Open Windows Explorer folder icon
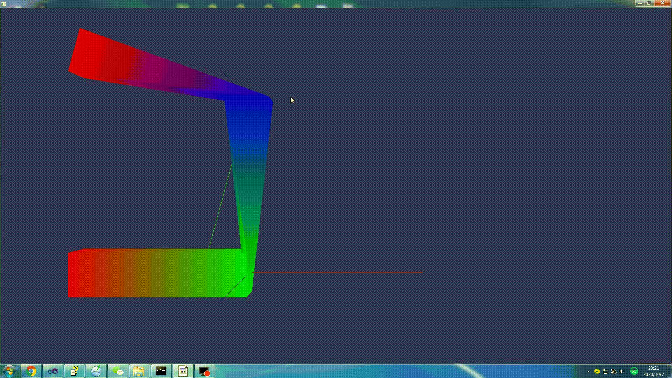672x378 pixels. tap(139, 371)
